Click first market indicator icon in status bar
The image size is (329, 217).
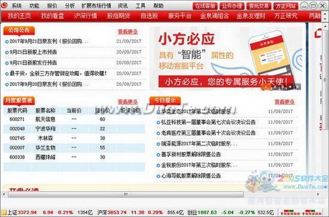[x=290, y=213]
